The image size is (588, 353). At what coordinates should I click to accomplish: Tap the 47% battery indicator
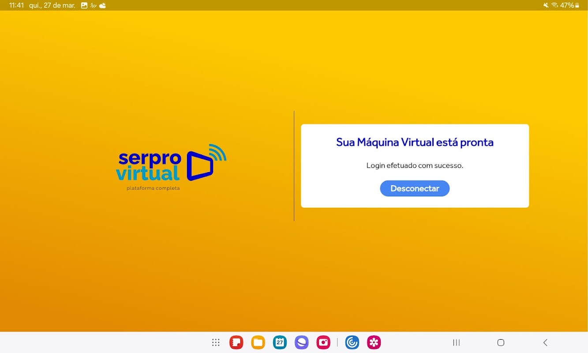569,5
